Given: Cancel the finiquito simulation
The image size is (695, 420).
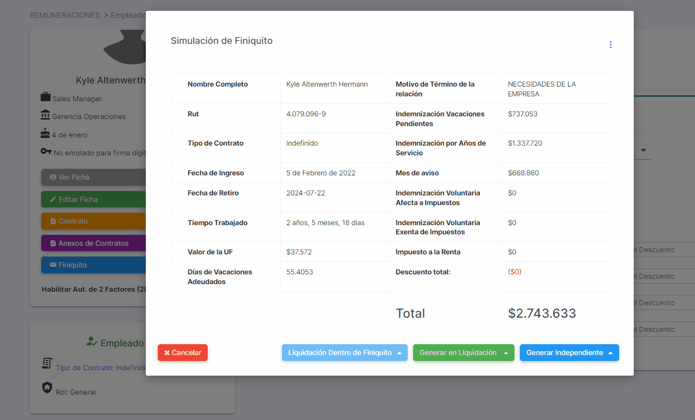Looking at the screenshot, I should [183, 353].
